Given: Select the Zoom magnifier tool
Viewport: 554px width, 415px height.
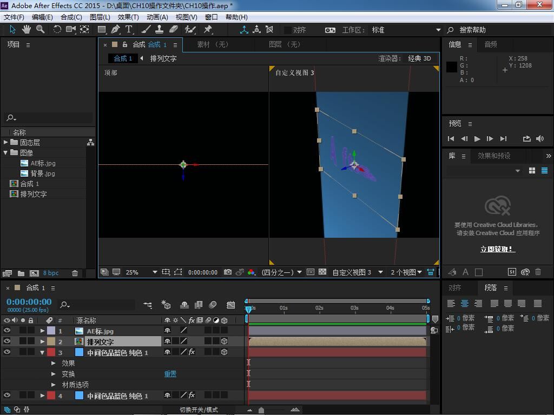Looking at the screenshot, I should (40, 30).
